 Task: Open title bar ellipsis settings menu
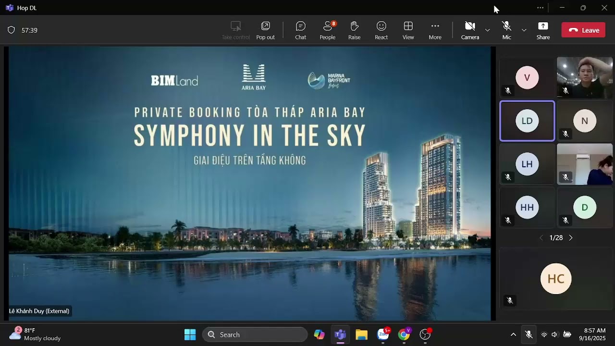[541, 8]
